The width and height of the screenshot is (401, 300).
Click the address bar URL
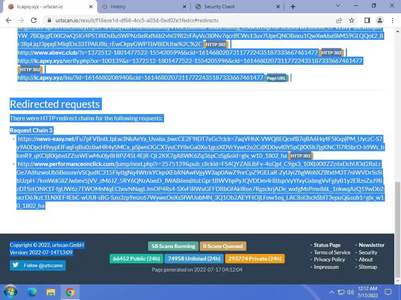coord(137,20)
